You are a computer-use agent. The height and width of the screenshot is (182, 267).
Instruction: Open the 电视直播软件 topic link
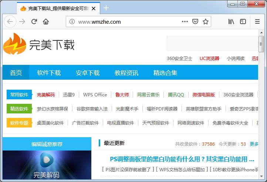[121, 123]
